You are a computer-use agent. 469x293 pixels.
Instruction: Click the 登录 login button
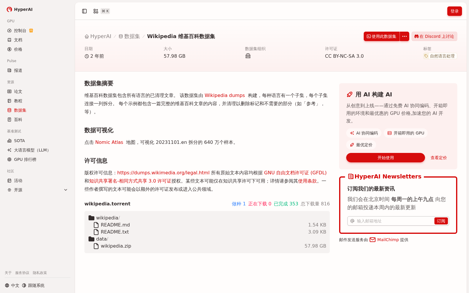(454, 11)
